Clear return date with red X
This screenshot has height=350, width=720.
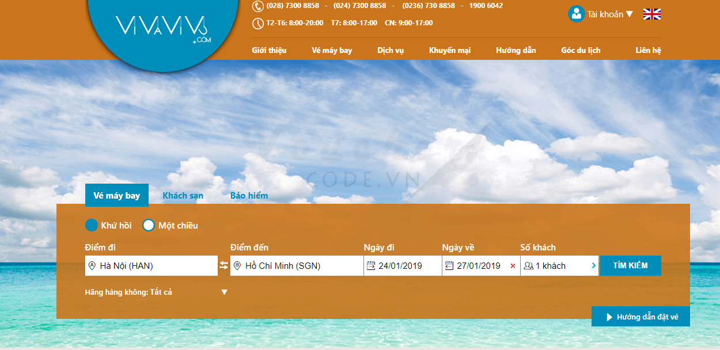point(513,266)
